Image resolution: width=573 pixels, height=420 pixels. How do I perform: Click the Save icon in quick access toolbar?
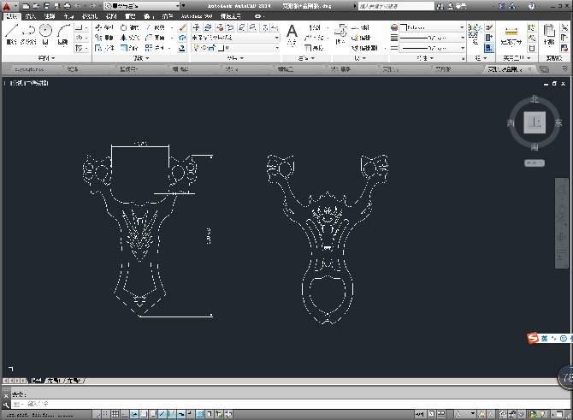(47, 6)
